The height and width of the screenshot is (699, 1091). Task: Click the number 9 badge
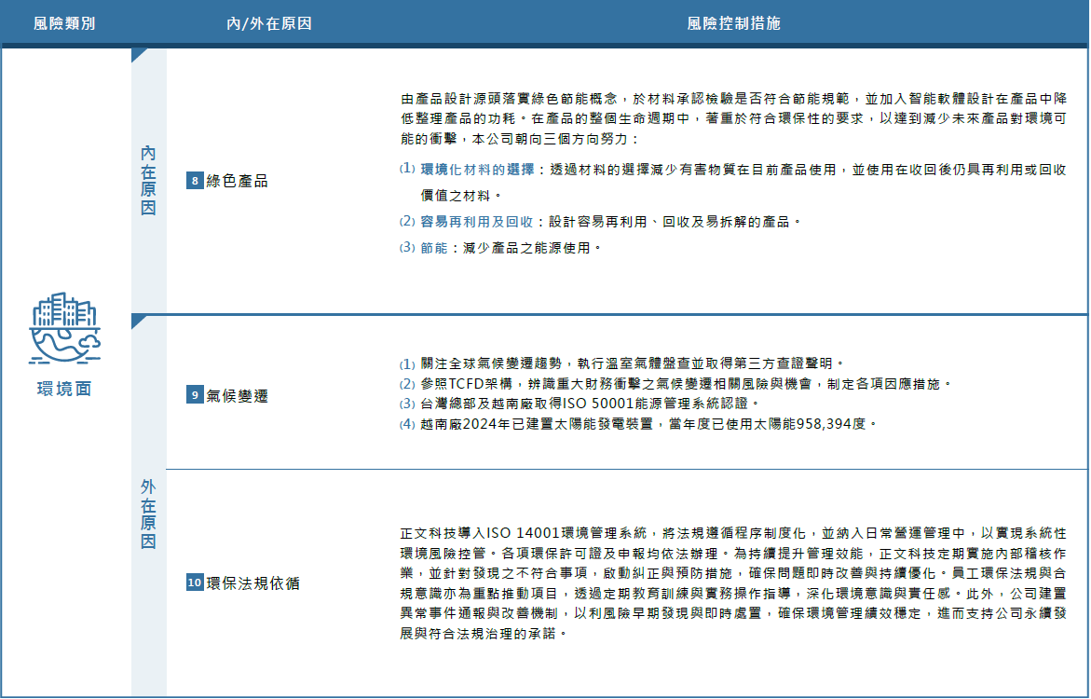(x=195, y=395)
